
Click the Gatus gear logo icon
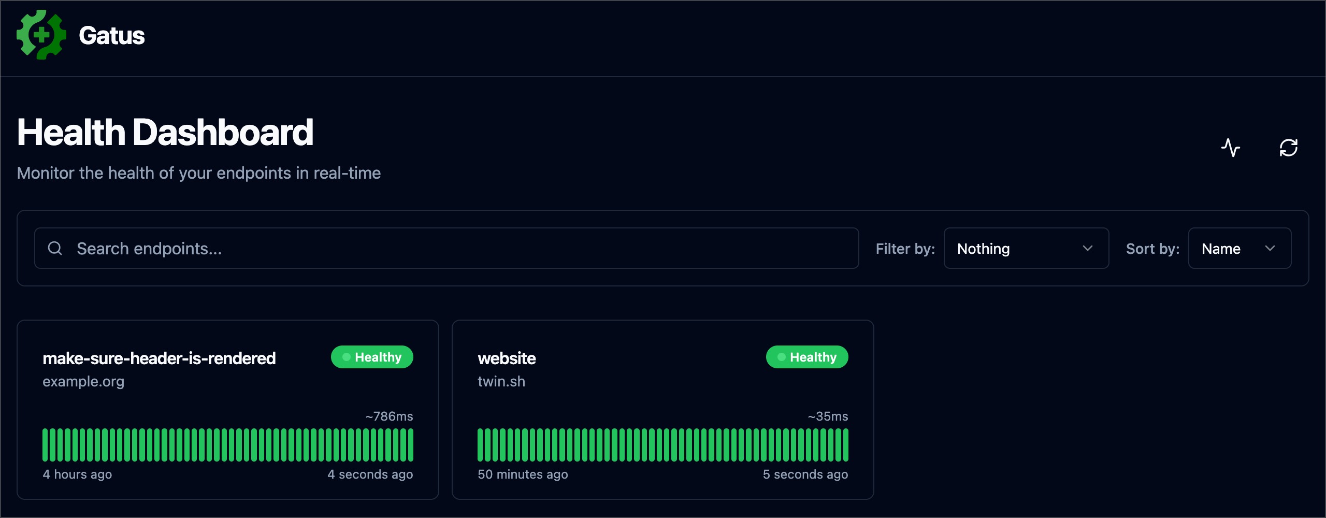(x=41, y=35)
